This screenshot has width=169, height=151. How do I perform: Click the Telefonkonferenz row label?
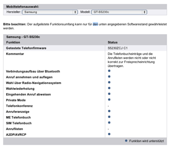[x=19, y=106]
